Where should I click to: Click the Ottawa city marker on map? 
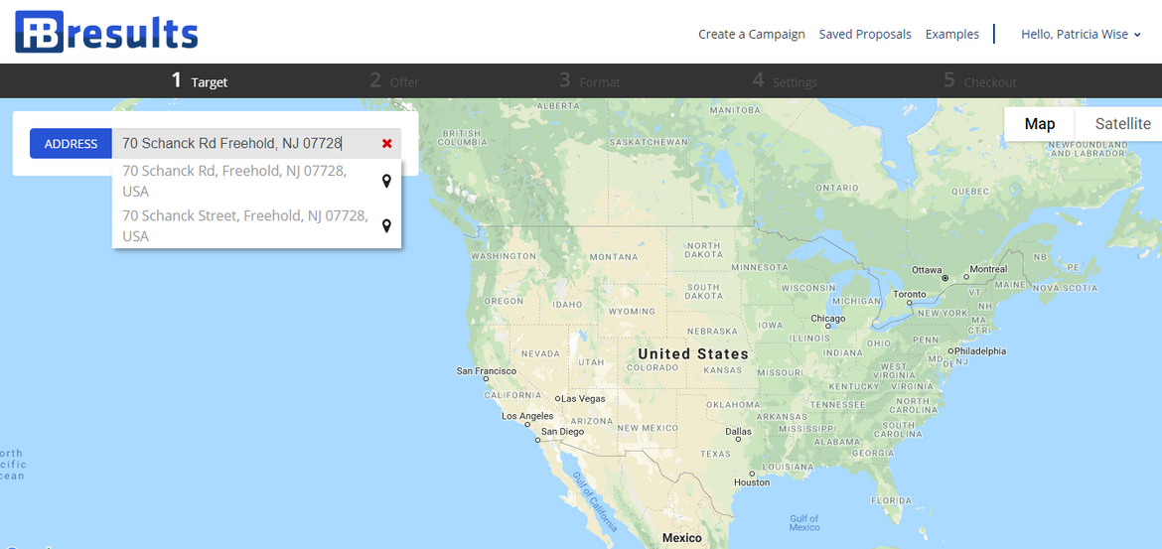(944, 278)
